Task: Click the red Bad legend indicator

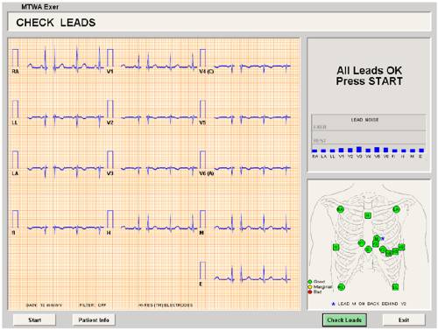Action: (x=310, y=292)
